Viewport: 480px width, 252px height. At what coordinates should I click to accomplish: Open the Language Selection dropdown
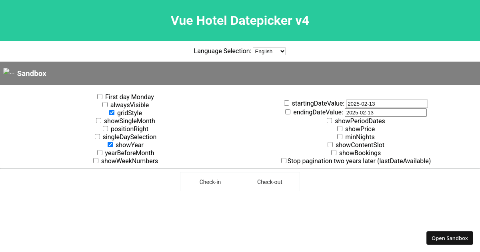pos(269,51)
